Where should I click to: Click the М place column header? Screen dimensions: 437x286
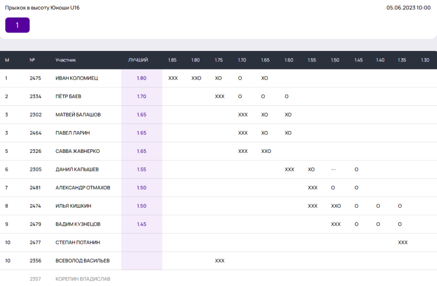click(7, 60)
